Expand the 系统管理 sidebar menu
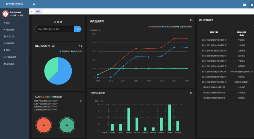This screenshot has width=254, height=139. pyautogui.click(x=15, y=43)
